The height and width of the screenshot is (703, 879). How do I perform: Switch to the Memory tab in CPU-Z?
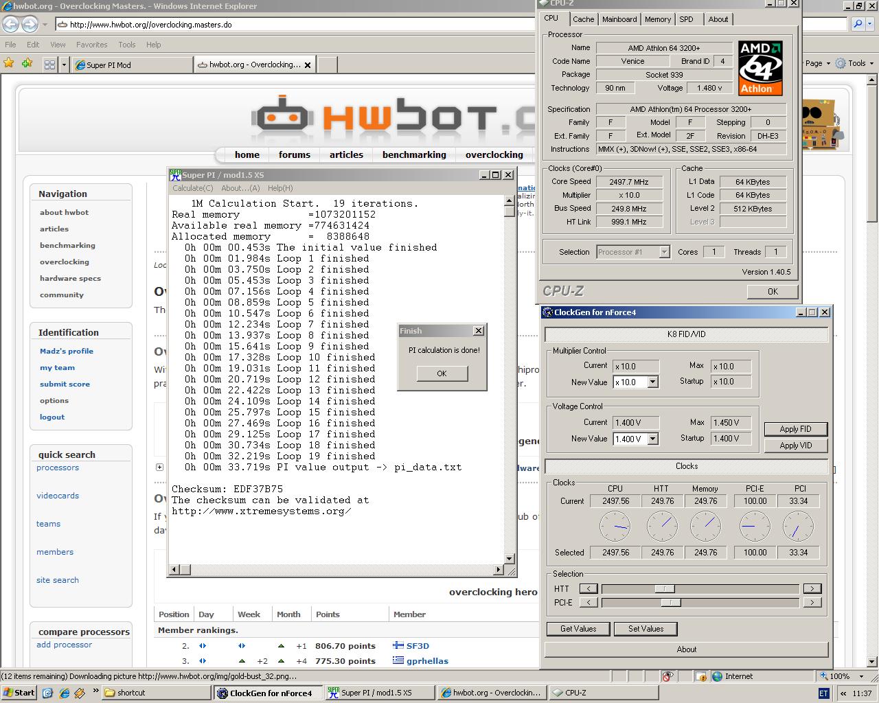click(657, 19)
